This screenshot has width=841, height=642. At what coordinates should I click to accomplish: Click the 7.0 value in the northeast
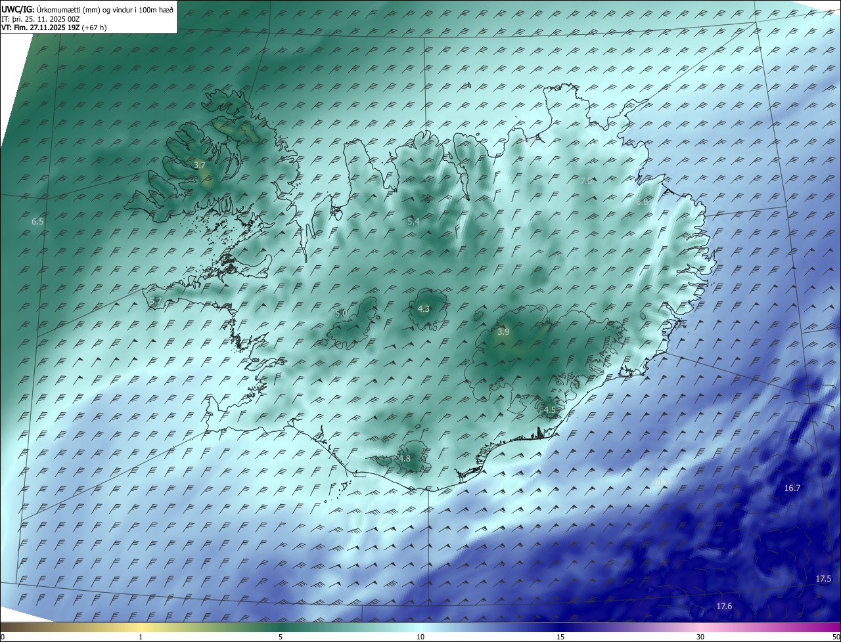586,180
